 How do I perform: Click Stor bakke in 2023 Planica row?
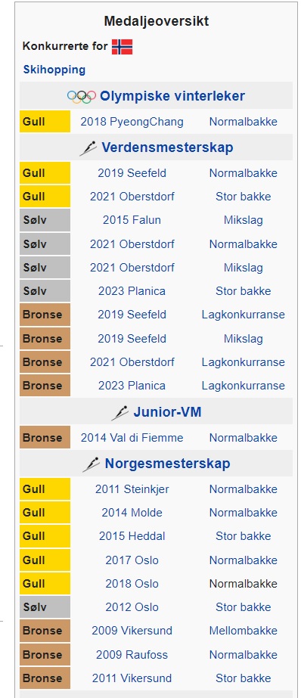click(243, 291)
